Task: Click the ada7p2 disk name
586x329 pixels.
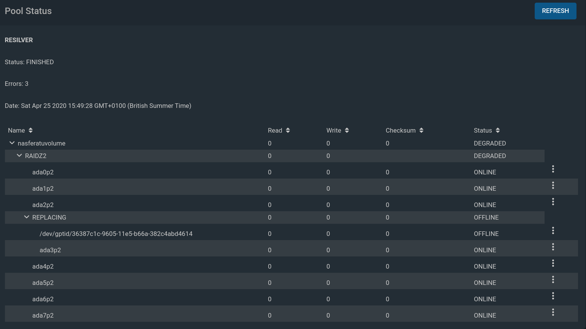Action: (x=43, y=315)
